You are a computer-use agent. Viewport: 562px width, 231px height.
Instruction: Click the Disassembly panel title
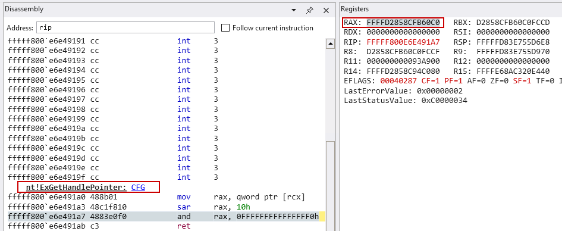tap(24, 10)
